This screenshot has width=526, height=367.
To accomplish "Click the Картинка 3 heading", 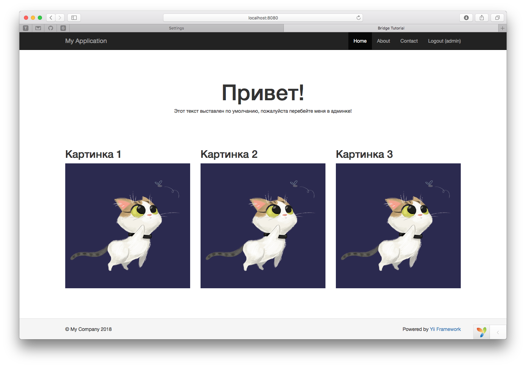I will coord(364,154).
